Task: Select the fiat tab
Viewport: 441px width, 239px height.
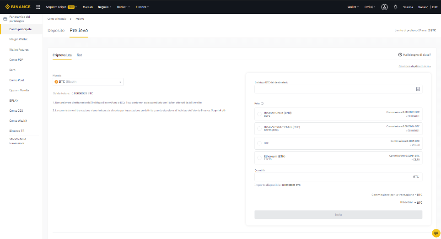Action: click(79, 55)
